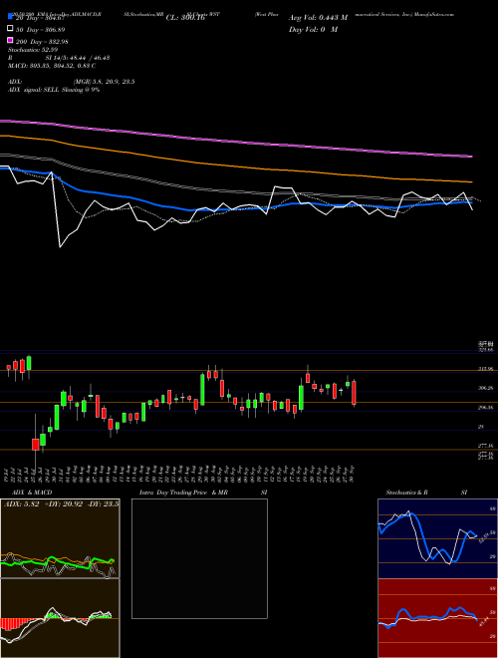Viewport: 498px width, 658px height.
Task: Click the red RSI mini chart
Action: pos(437,618)
